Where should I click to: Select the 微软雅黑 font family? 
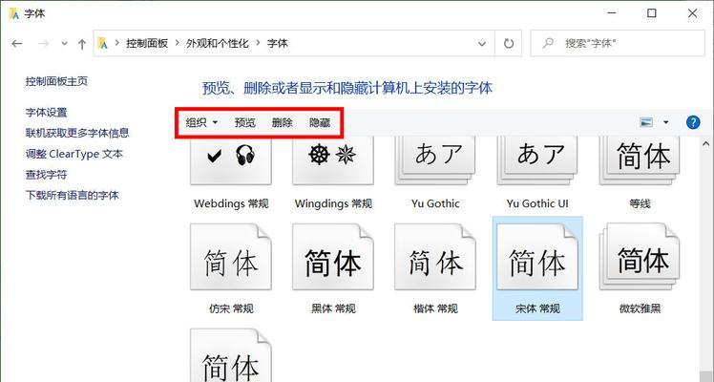(x=640, y=268)
